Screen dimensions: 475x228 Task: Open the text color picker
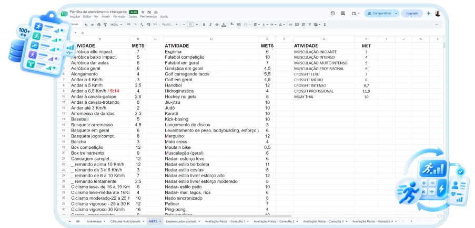(224, 25)
